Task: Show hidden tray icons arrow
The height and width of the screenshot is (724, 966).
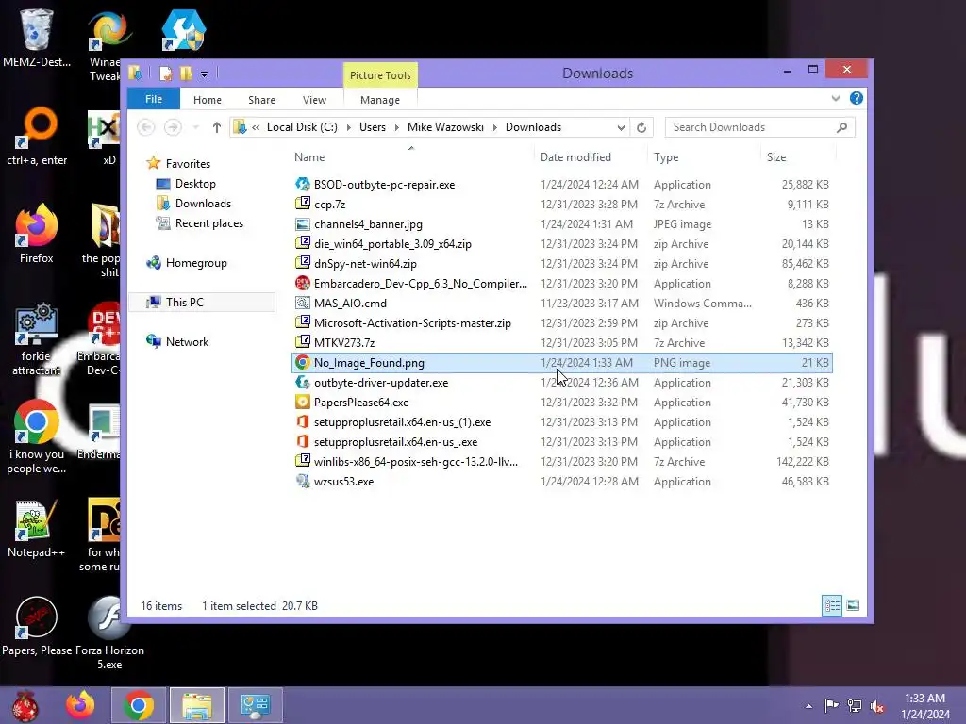Action: tap(808, 706)
